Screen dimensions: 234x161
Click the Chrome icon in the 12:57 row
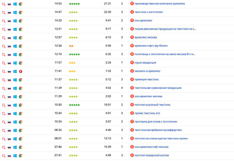tap(21, 37)
